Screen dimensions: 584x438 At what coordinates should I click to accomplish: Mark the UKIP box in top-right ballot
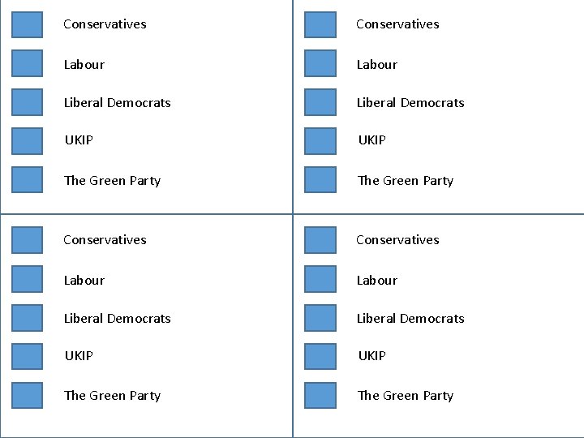click(320, 141)
